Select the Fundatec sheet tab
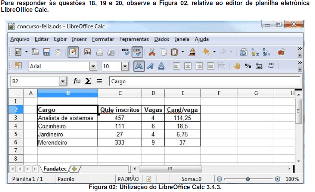The height and width of the screenshot is (192, 315). click(54, 169)
